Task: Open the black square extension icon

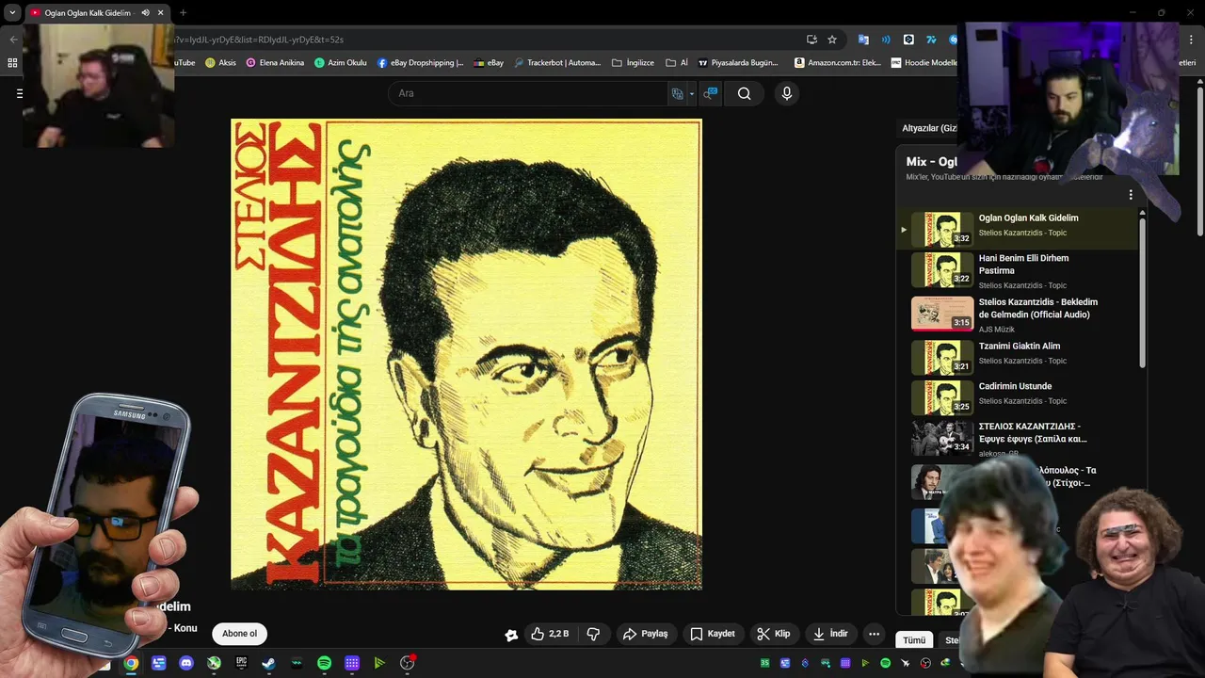Action: (908, 40)
